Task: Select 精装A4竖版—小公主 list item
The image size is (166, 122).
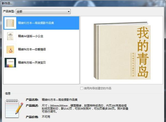Action: point(41,36)
